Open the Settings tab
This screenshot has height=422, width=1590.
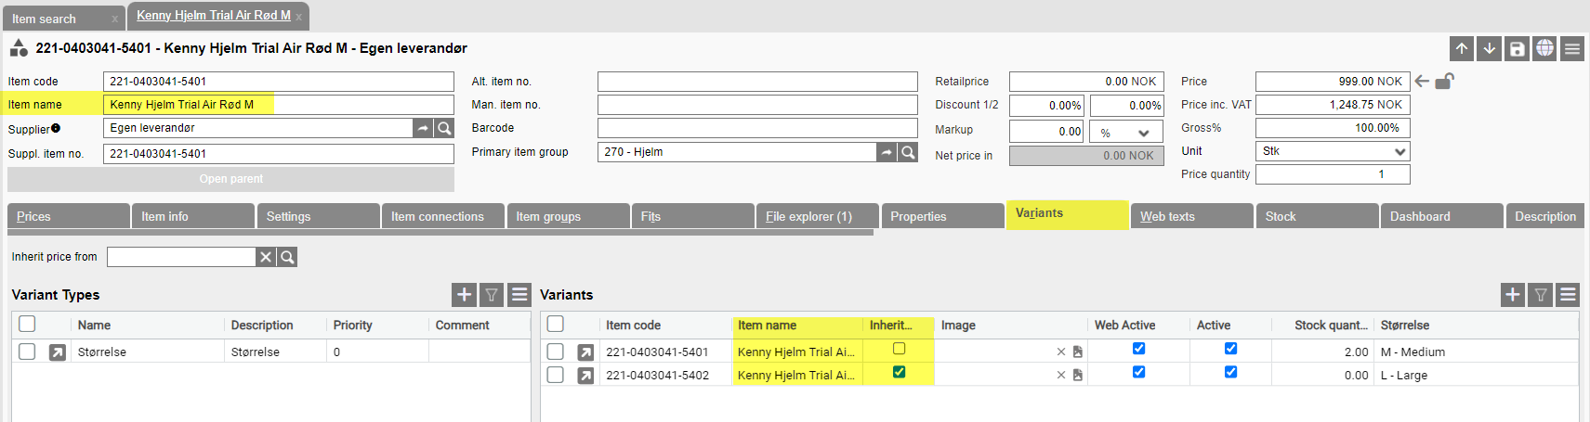click(x=318, y=216)
